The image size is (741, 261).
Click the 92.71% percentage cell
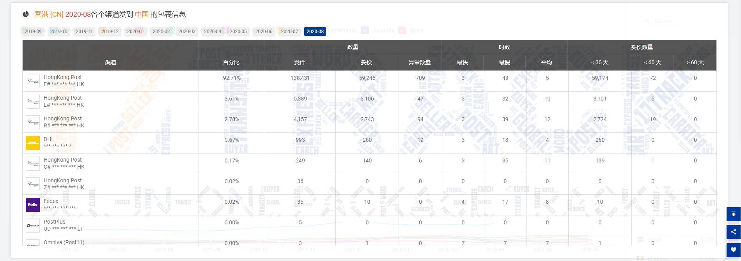[x=232, y=78]
